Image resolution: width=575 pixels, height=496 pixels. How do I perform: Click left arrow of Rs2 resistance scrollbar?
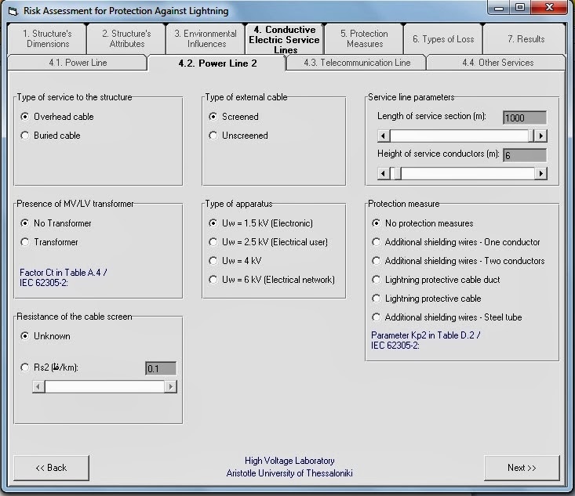[38, 387]
